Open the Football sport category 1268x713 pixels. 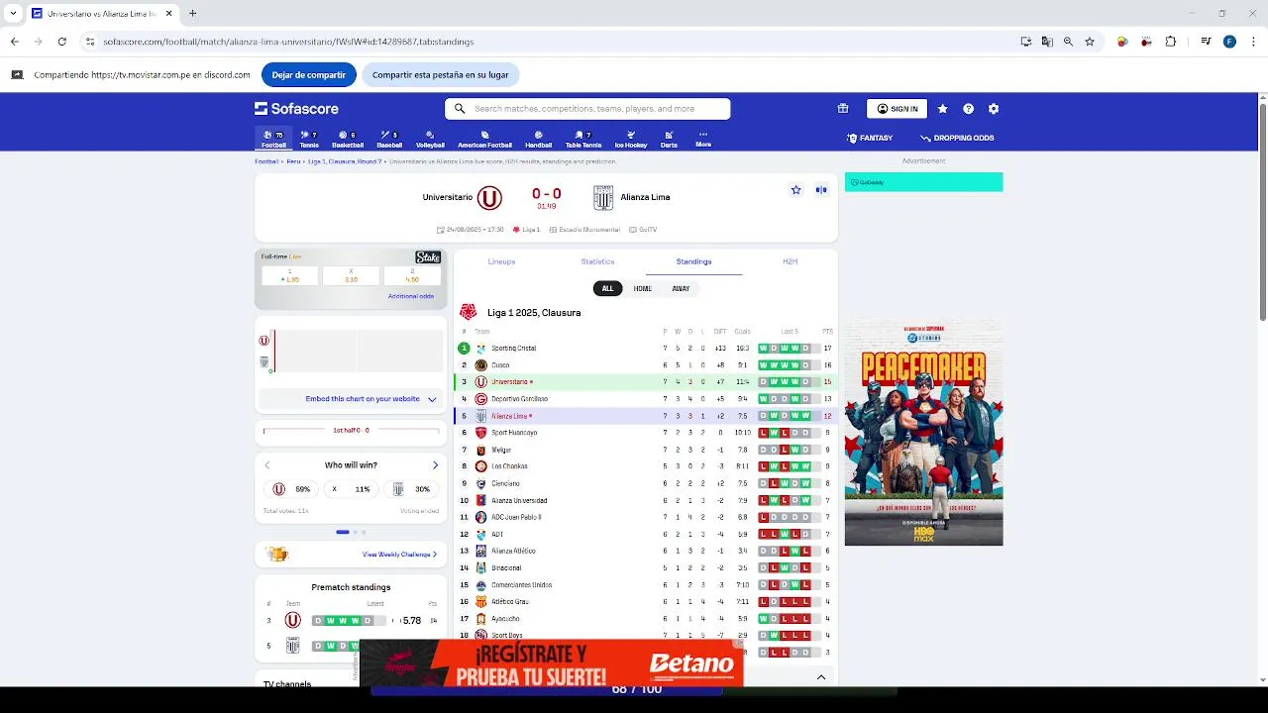click(x=273, y=139)
